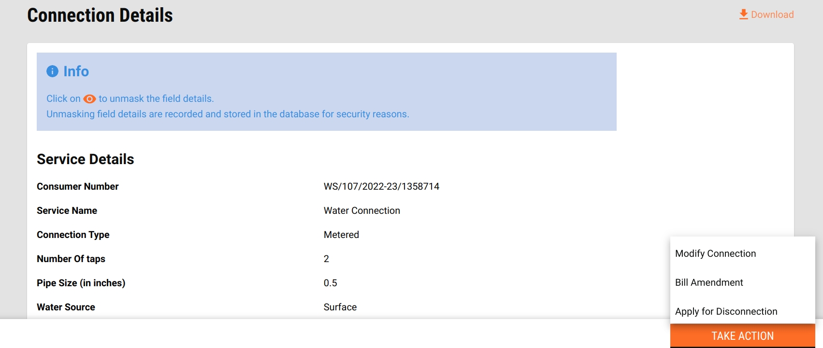The width and height of the screenshot is (823, 348).
Task: Select Apply for Disconnection option
Action: click(x=726, y=311)
